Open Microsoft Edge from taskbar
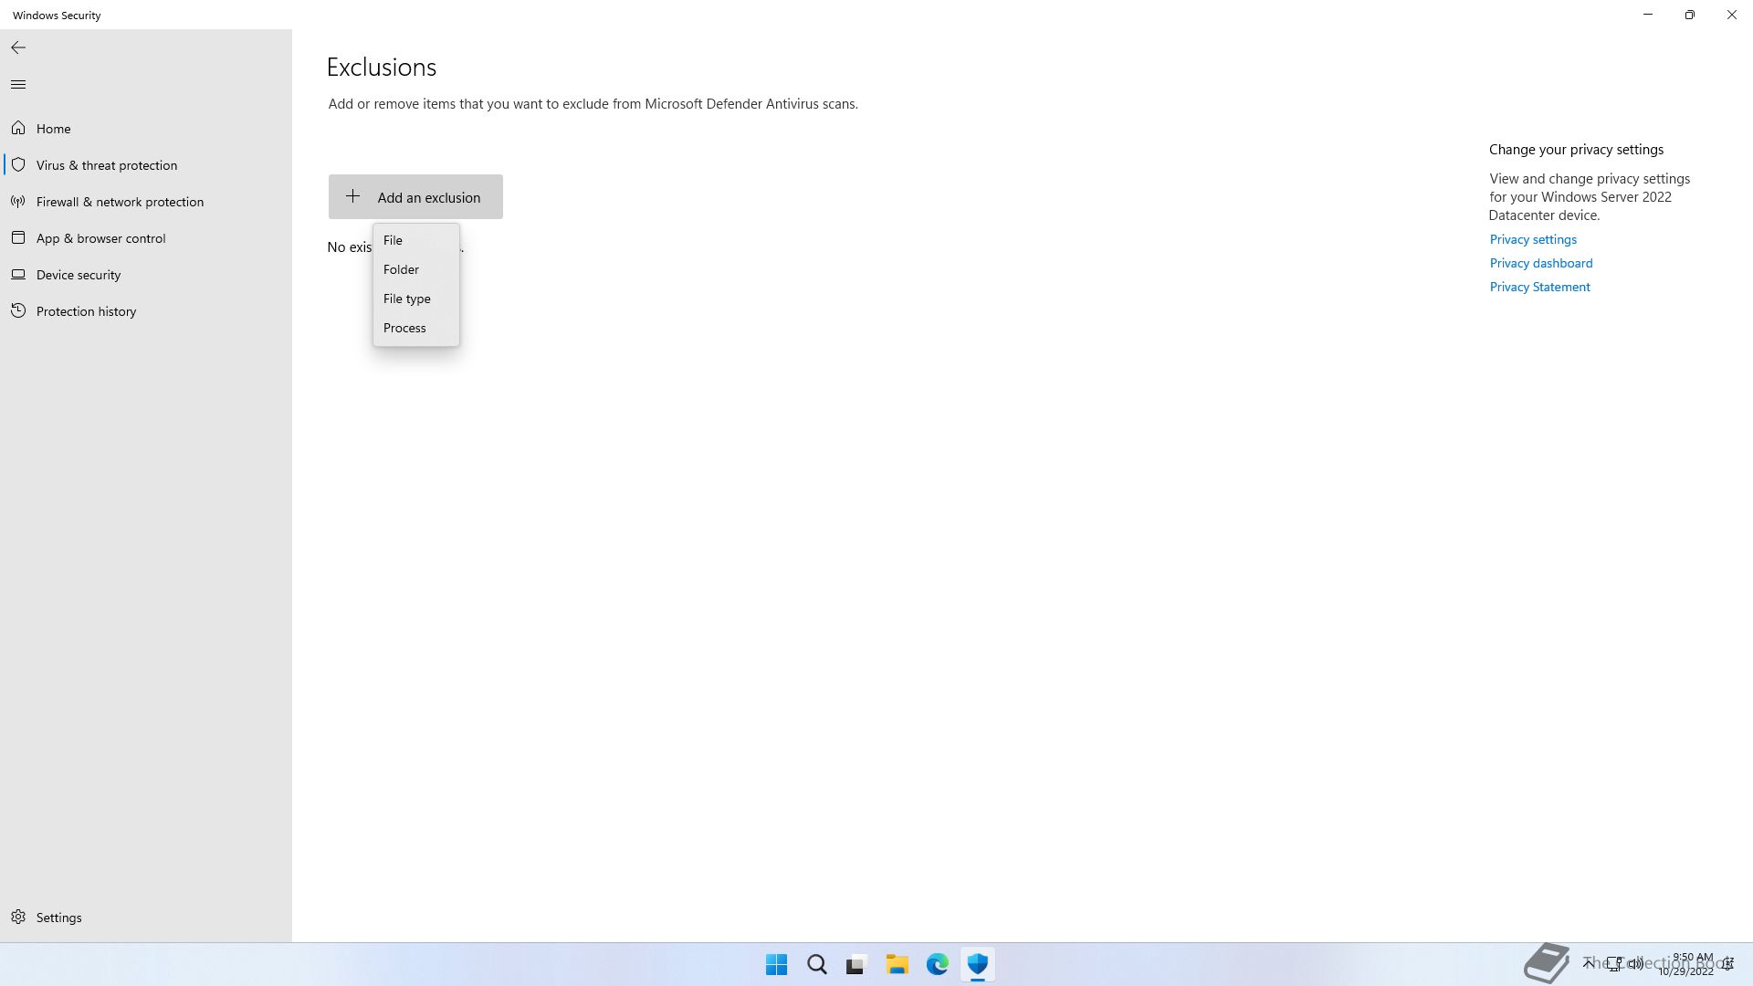The width and height of the screenshot is (1753, 986). tap(937, 964)
